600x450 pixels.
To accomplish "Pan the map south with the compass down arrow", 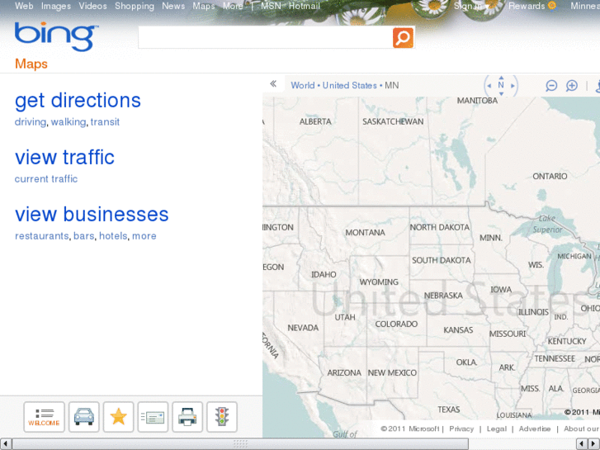I will point(501,94).
